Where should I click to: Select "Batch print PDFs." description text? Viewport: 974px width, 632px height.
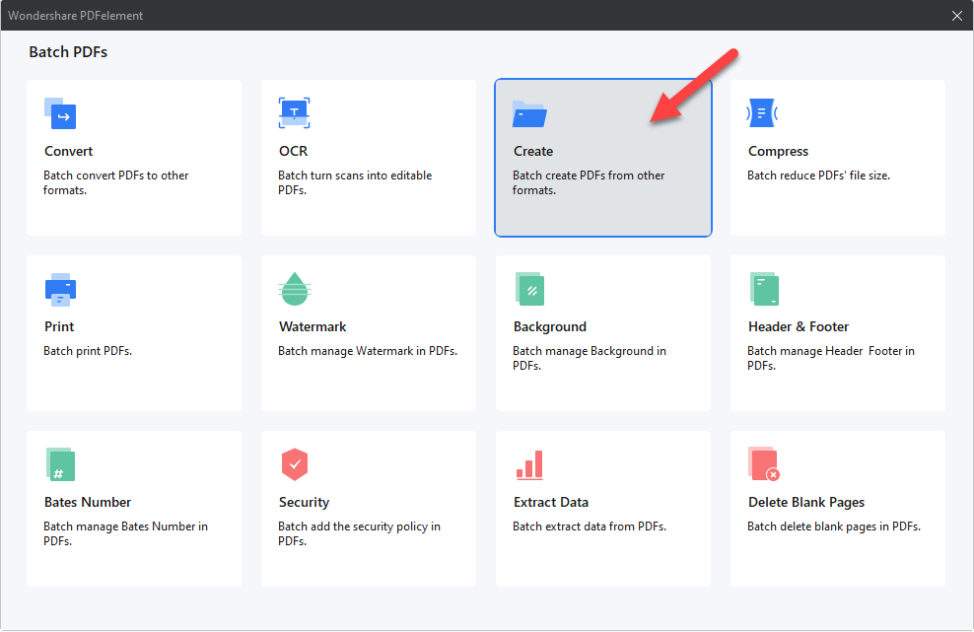pyautogui.click(x=88, y=351)
